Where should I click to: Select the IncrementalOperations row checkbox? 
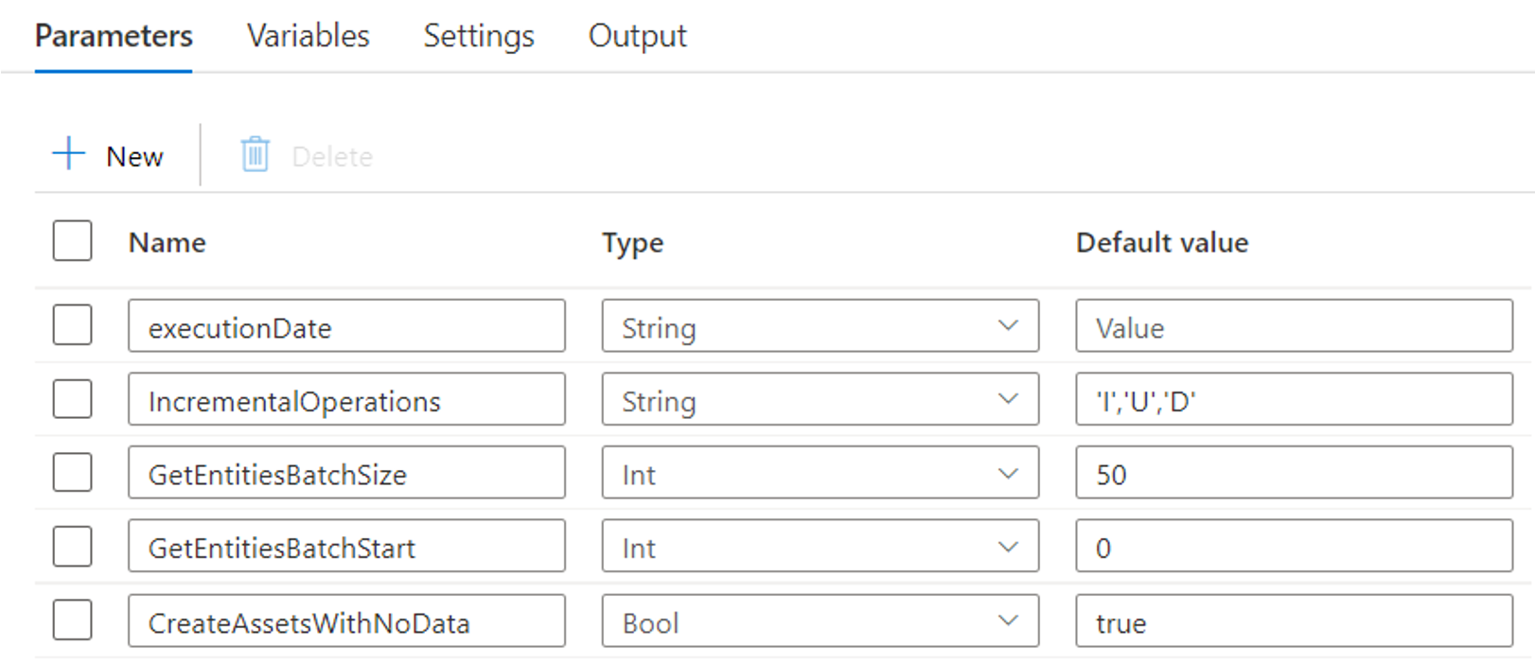tap(73, 399)
